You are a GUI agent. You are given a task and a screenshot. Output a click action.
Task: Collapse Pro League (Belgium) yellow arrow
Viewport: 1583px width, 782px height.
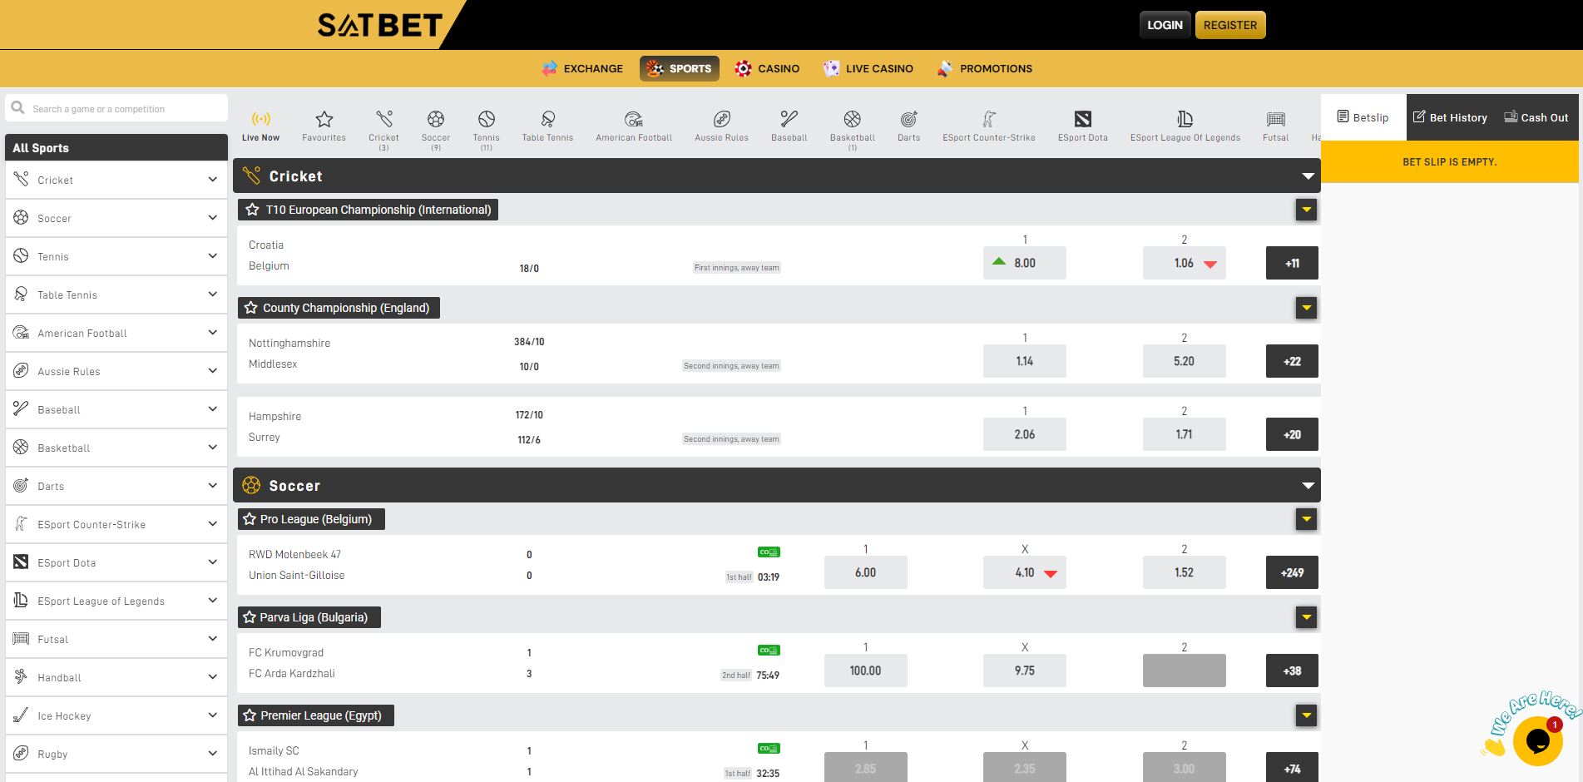point(1306,519)
